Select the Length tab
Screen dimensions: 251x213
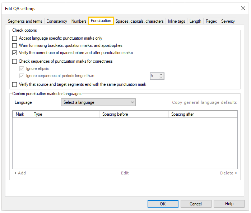tap(195, 21)
